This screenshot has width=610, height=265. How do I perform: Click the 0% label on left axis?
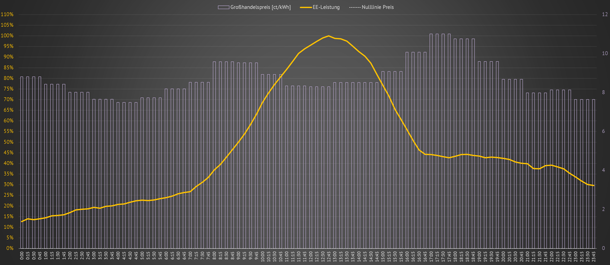10,248
